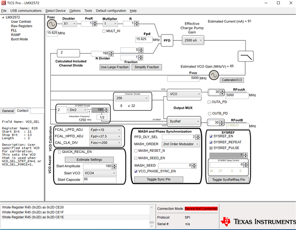Open the SYSREF Div2 dropdown
Image resolution: width=296 pixels, height=230 pixels.
[x=78, y=110]
